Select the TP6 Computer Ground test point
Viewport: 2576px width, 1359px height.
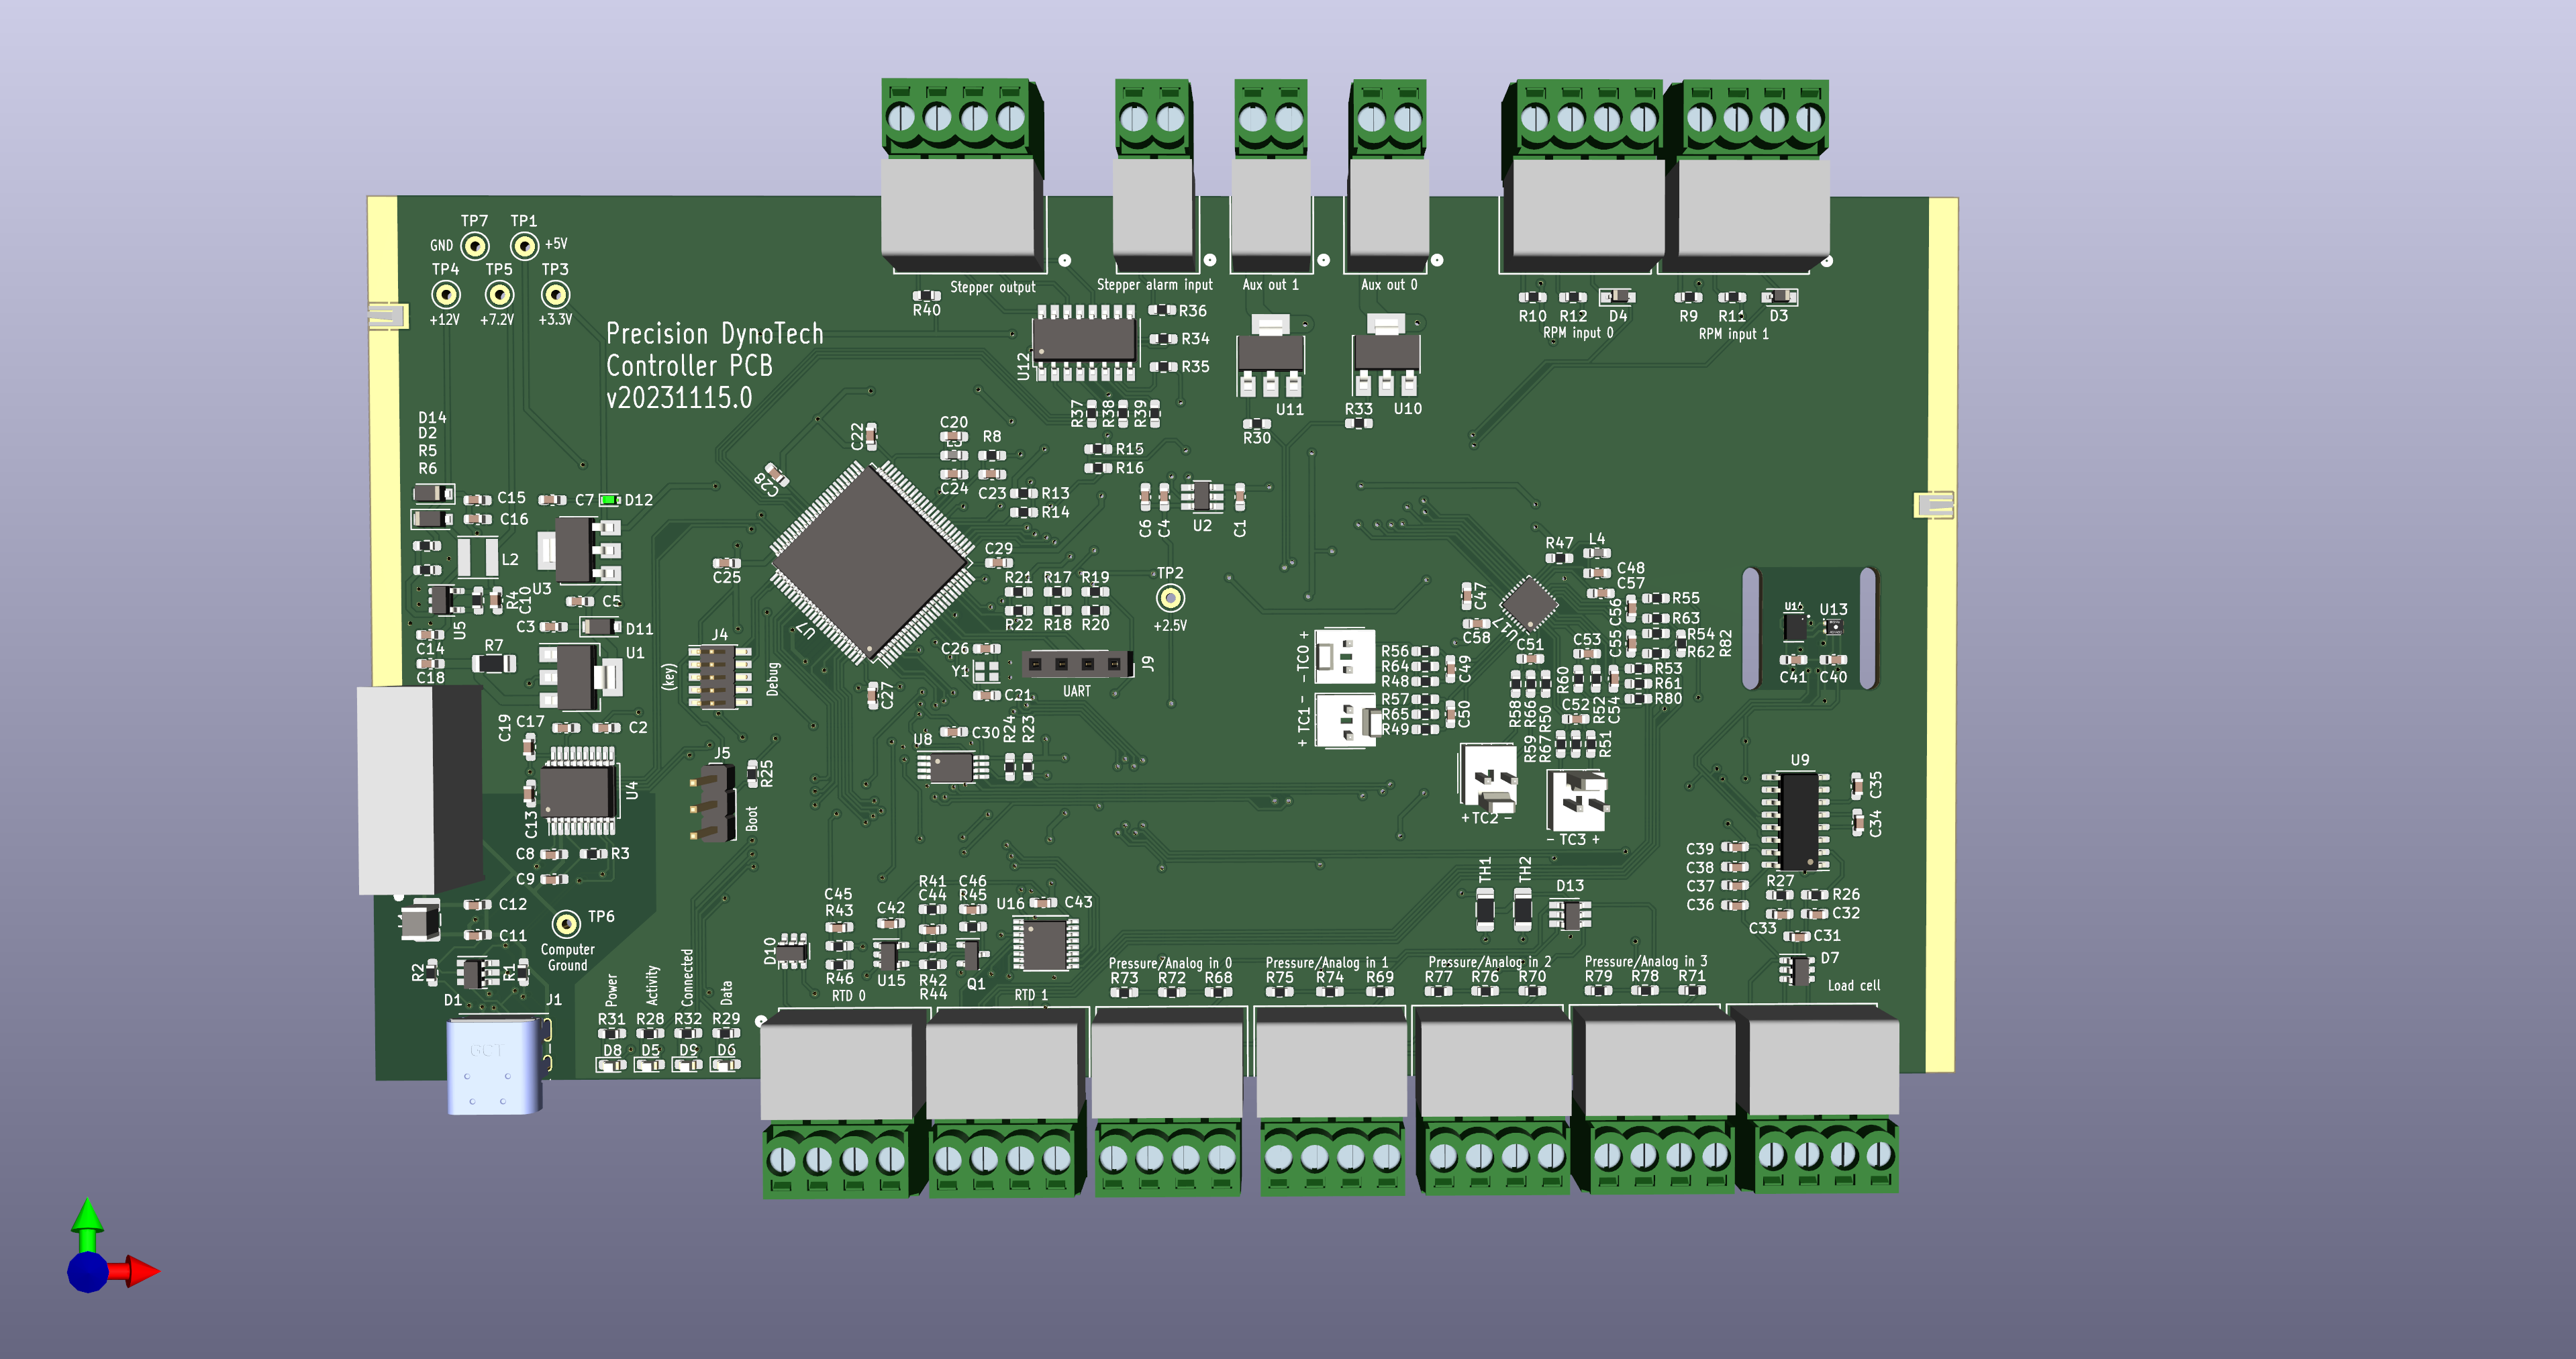[x=566, y=923]
